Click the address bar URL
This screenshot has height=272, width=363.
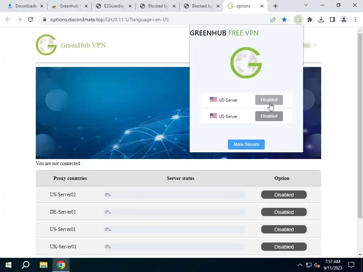[109, 20]
